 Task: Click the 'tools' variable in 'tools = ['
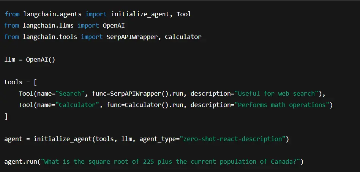13,82
